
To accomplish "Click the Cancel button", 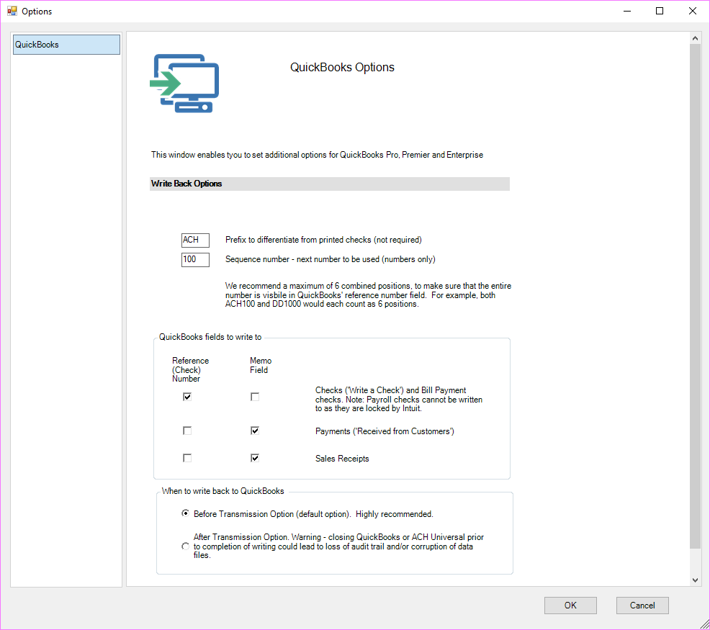I will pos(642,605).
